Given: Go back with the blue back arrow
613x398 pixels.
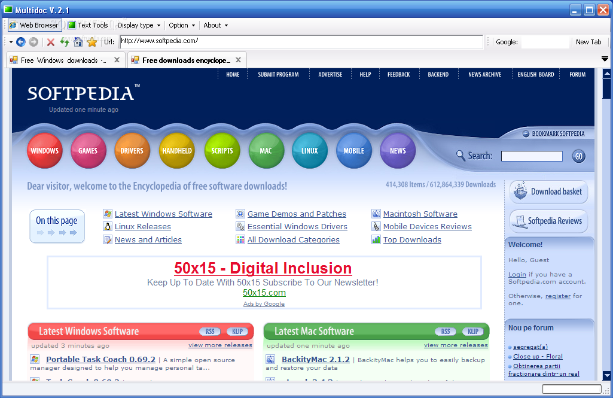Looking at the screenshot, I should (21, 41).
